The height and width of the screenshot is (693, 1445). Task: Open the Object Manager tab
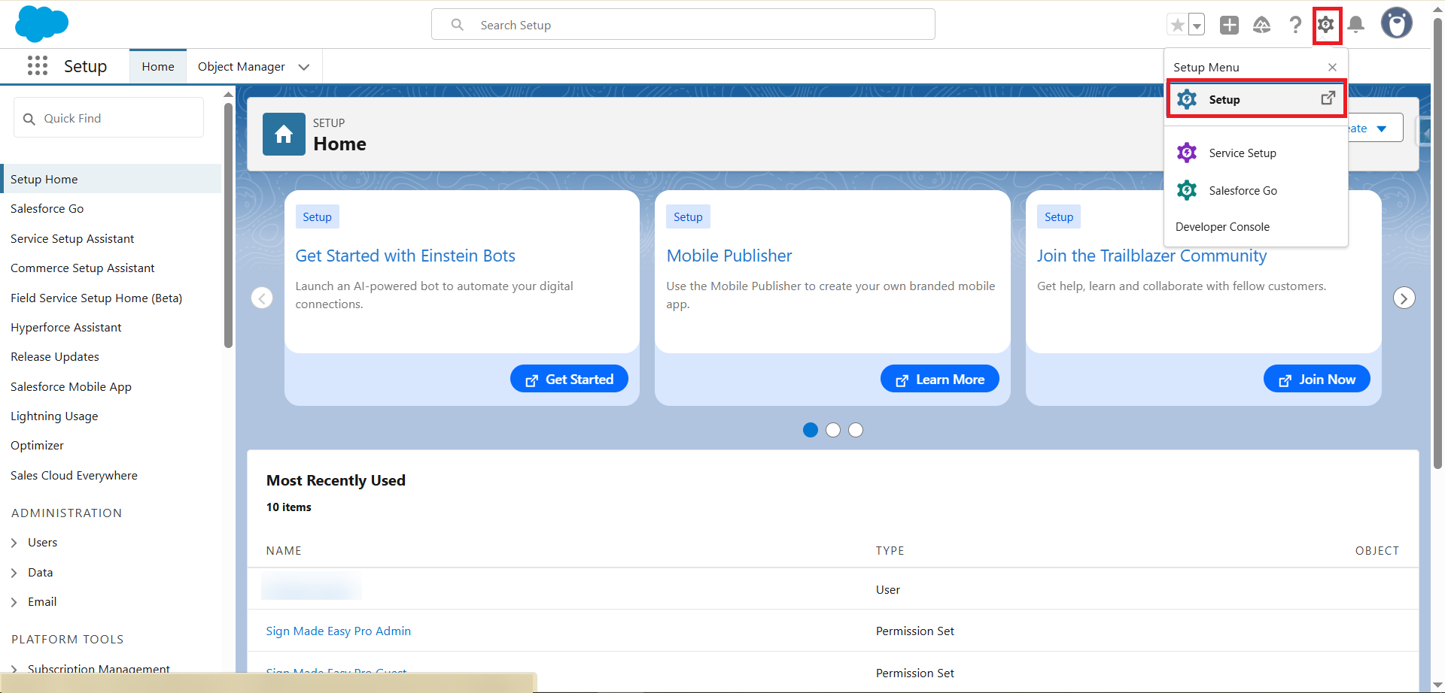tap(242, 67)
